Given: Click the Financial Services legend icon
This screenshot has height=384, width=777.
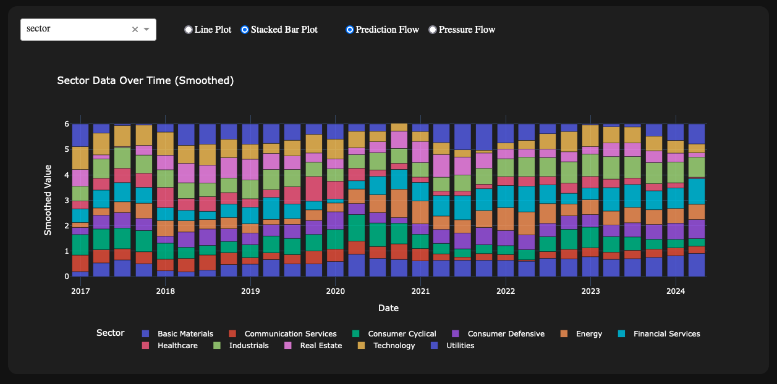Looking at the screenshot, I should coord(622,334).
